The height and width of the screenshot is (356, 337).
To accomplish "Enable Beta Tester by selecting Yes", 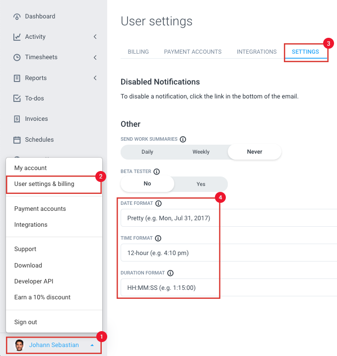I will pyautogui.click(x=201, y=184).
